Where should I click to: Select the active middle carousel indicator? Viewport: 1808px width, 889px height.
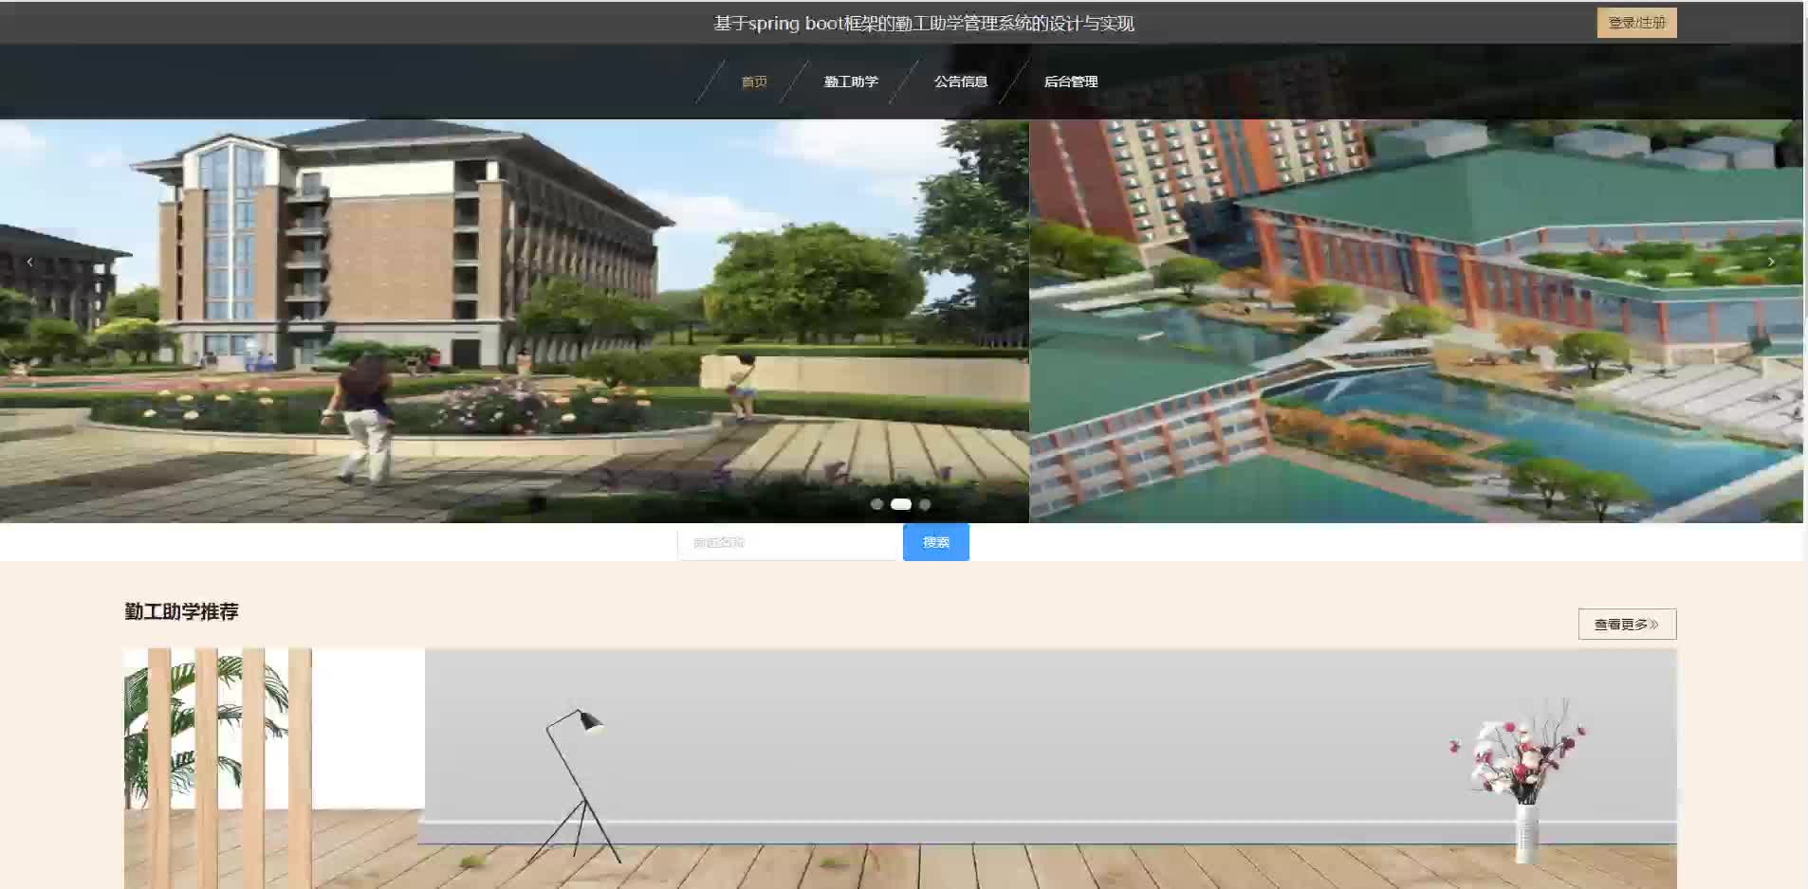[x=900, y=504]
